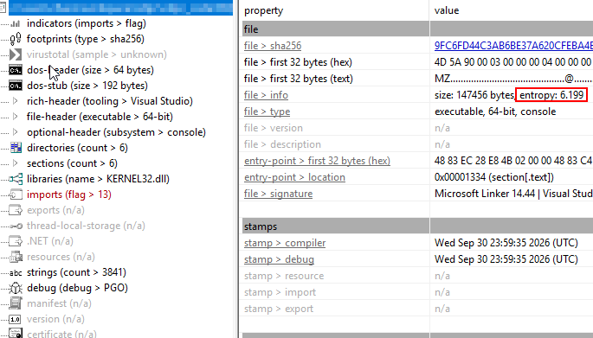Expand the rich-header tree node
The height and width of the screenshot is (338, 593).
(x=15, y=101)
